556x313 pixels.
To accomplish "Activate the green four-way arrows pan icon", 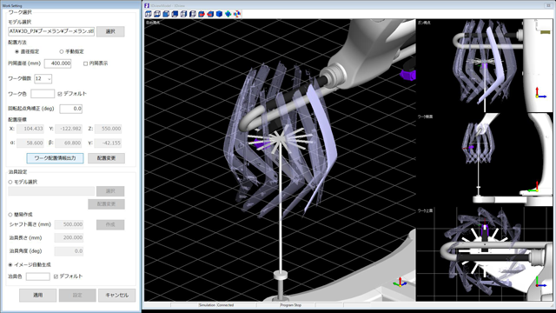I will click(228, 14).
